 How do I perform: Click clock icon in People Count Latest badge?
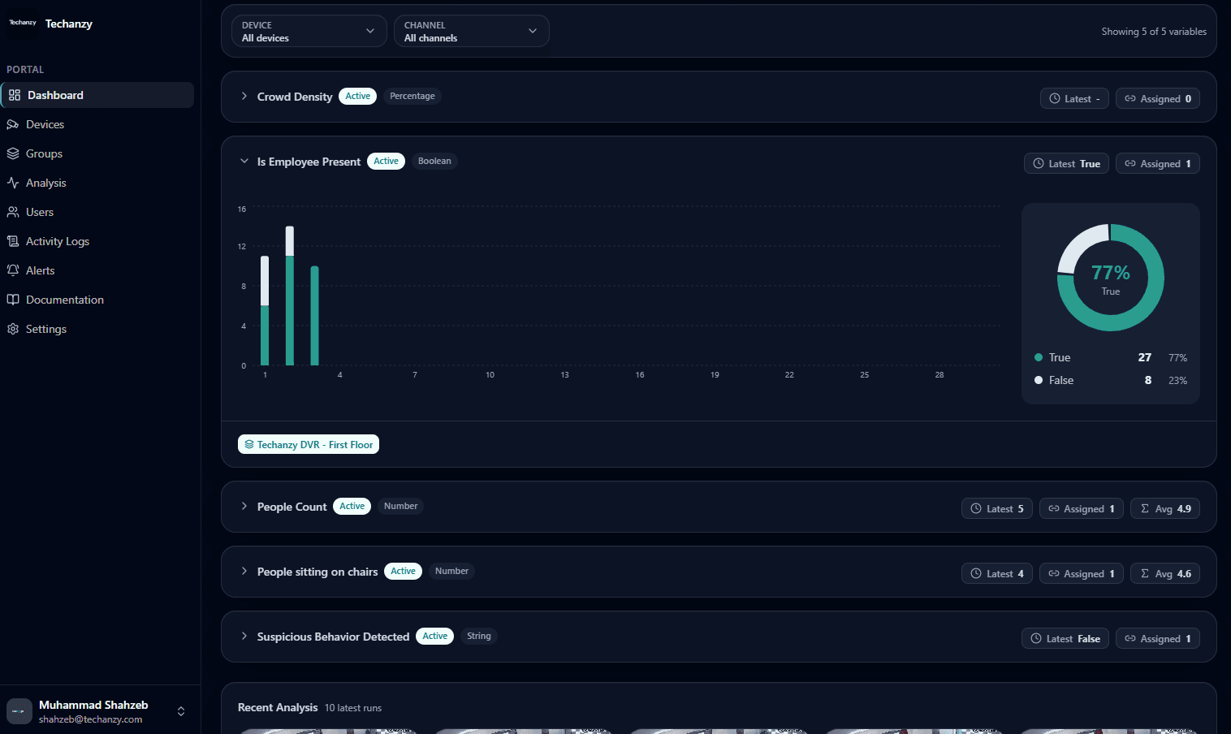point(977,508)
